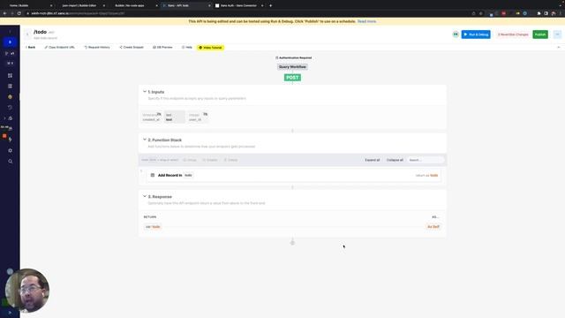Select the text input chip
Screen dimensions: 565x318
pyautogui.click(x=175, y=117)
